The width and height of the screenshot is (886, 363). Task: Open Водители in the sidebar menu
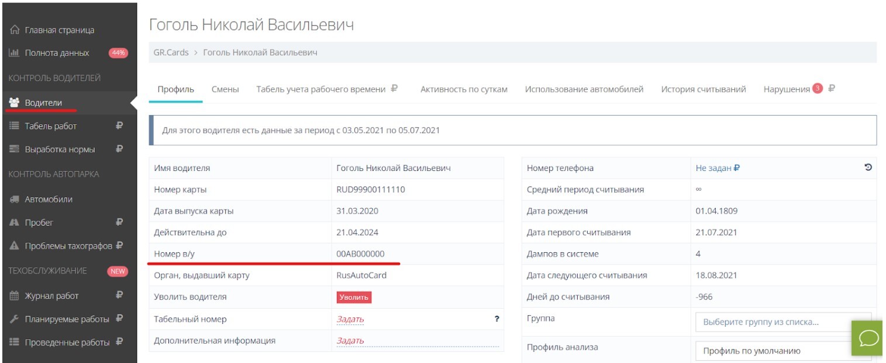43,103
